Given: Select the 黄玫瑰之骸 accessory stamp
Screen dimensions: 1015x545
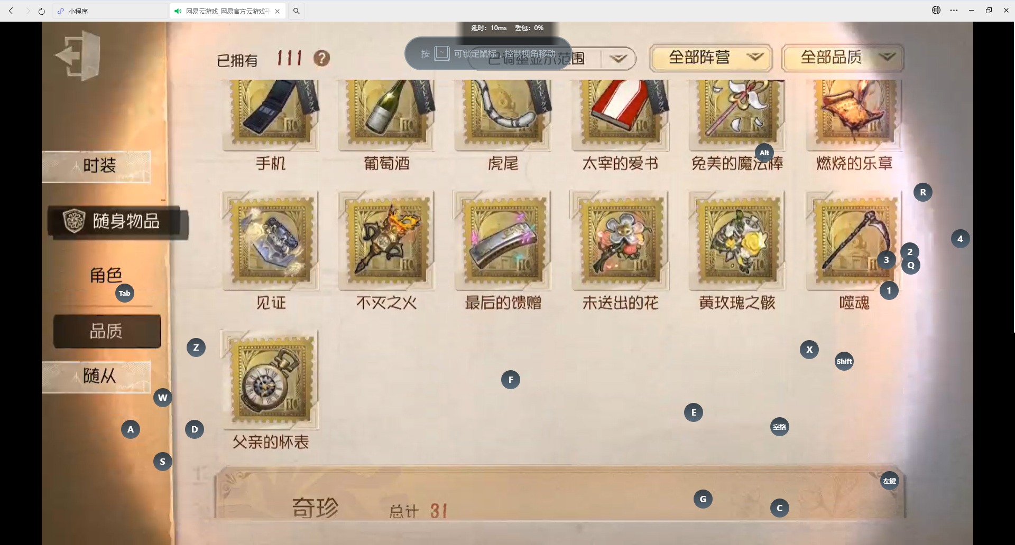Looking at the screenshot, I should pos(737,240).
